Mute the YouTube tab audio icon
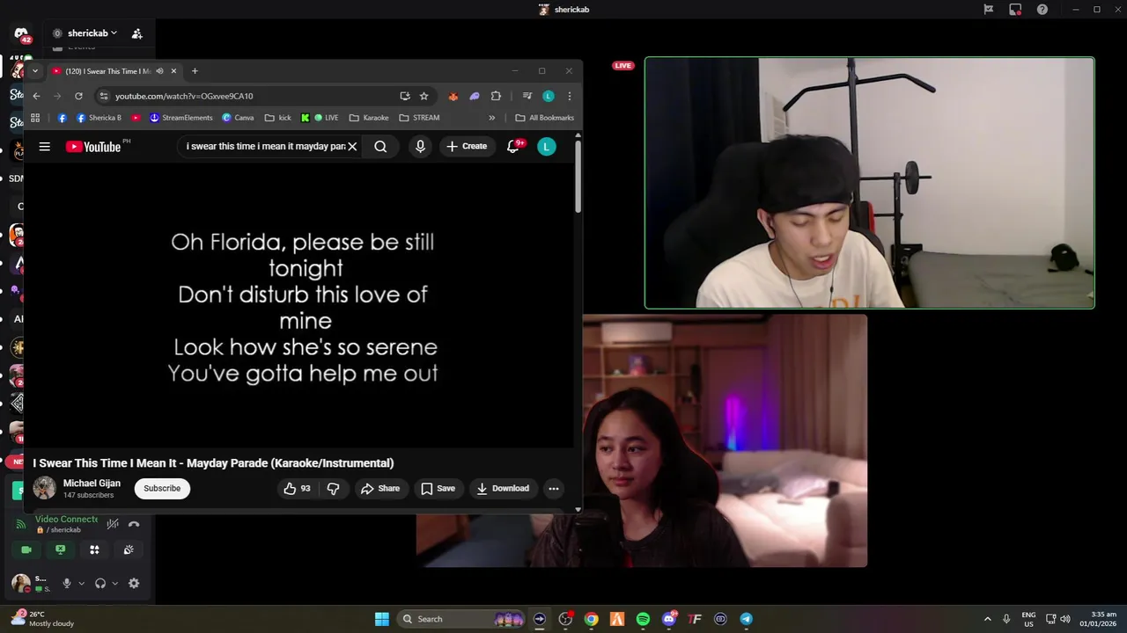The height and width of the screenshot is (633, 1127). [x=159, y=71]
